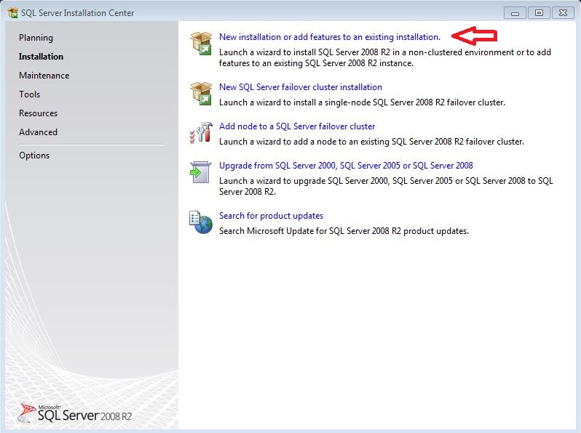The width and height of the screenshot is (581, 433).
Task: Click the product updates globe icon
Action: (x=201, y=222)
